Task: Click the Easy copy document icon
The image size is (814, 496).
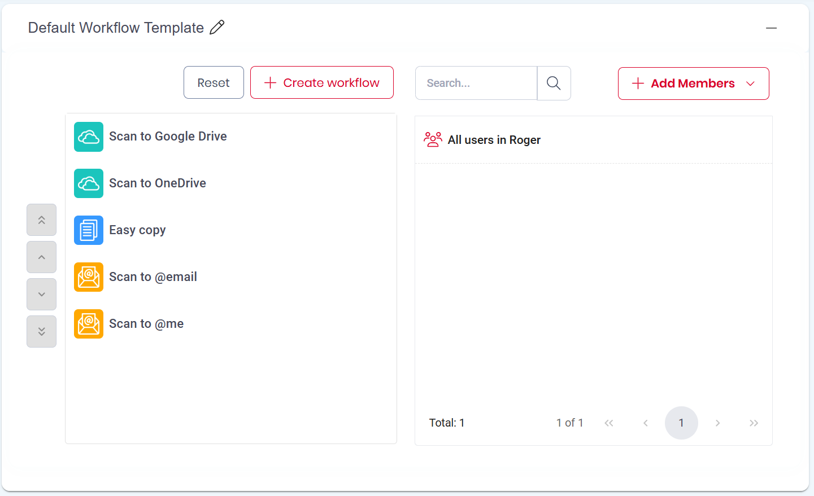Action: pos(89,230)
